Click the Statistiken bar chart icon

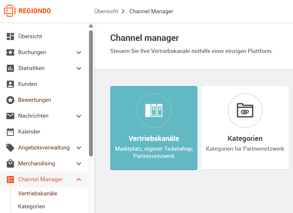tap(10, 68)
